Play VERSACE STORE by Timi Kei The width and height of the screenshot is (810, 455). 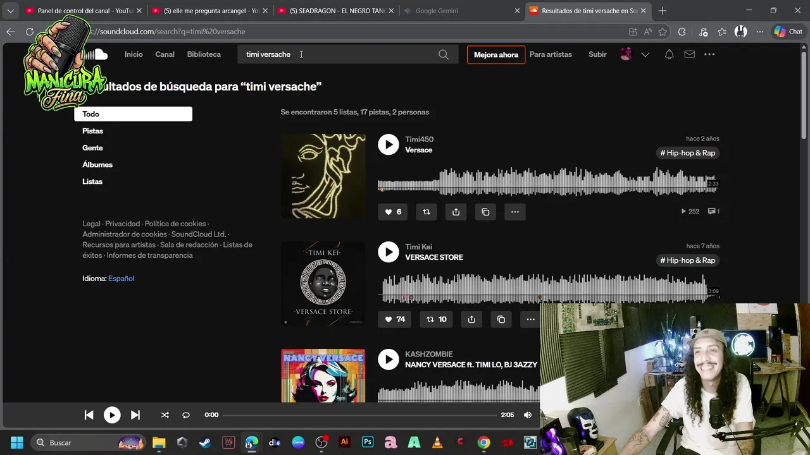click(x=389, y=252)
